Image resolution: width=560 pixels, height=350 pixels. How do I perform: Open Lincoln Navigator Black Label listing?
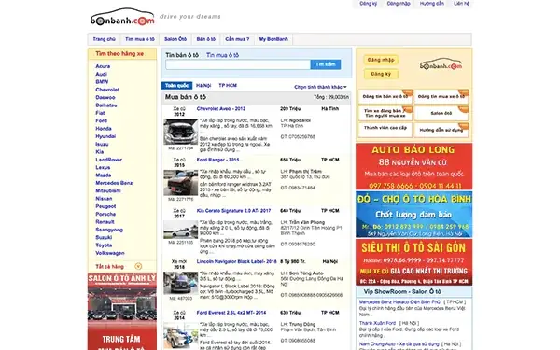click(x=236, y=261)
